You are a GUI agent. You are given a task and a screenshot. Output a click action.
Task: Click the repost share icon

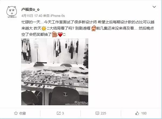coord(58,113)
